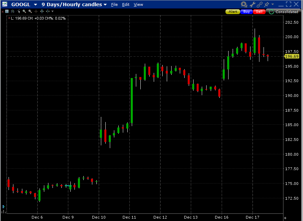Click the 180.00 price axis label
Viewport: 303px width, 221px height.
(x=292, y=154)
